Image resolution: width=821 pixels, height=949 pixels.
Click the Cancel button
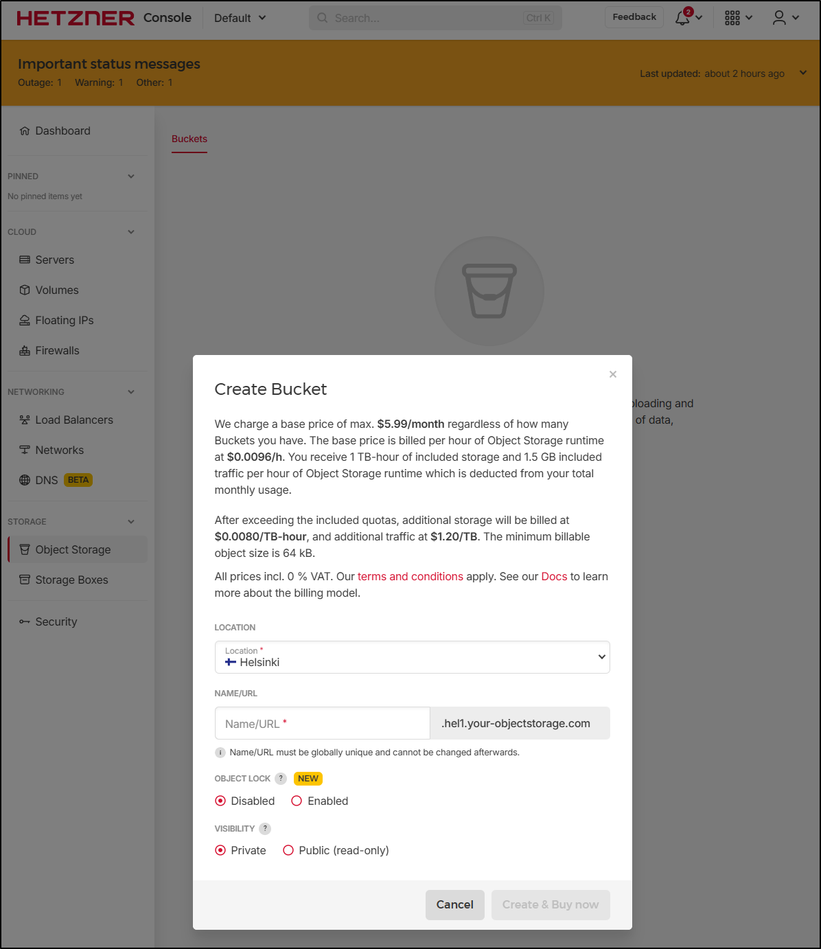(454, 904)
